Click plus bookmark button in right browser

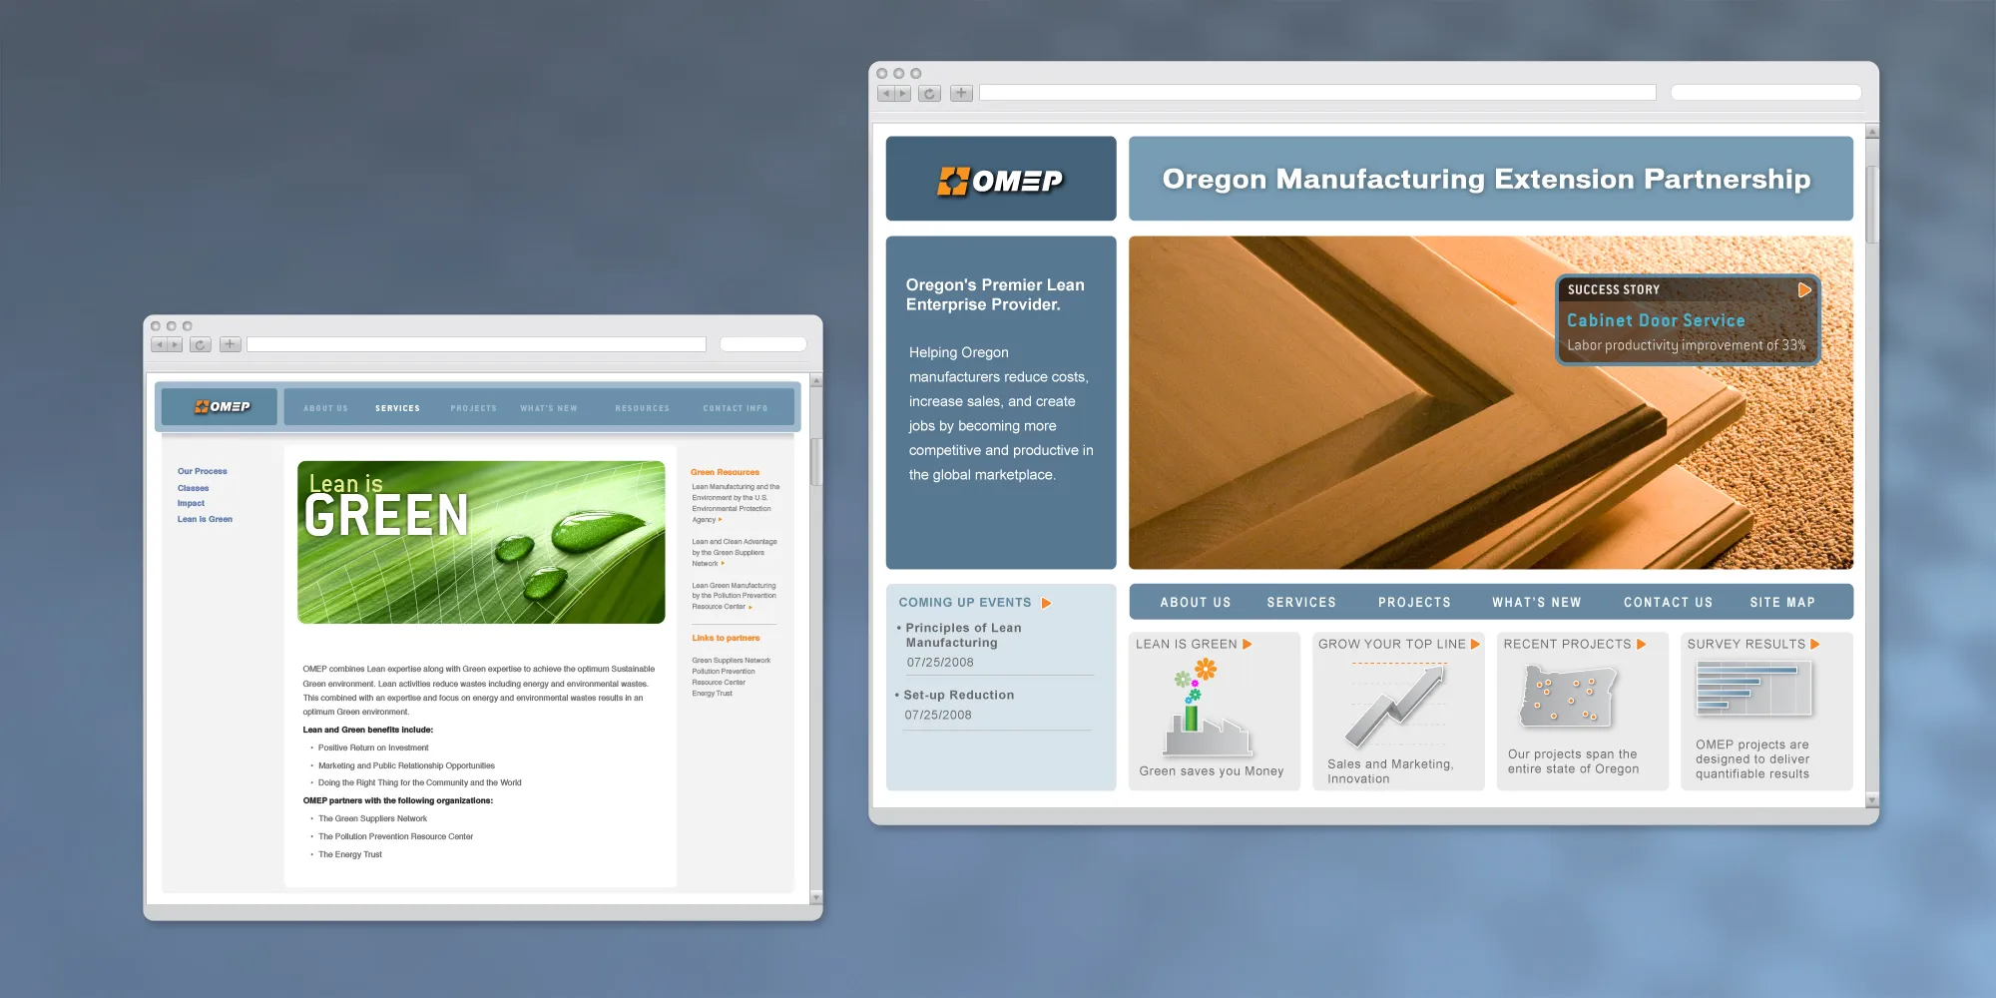pyautogui.click(x=961, y=94)
